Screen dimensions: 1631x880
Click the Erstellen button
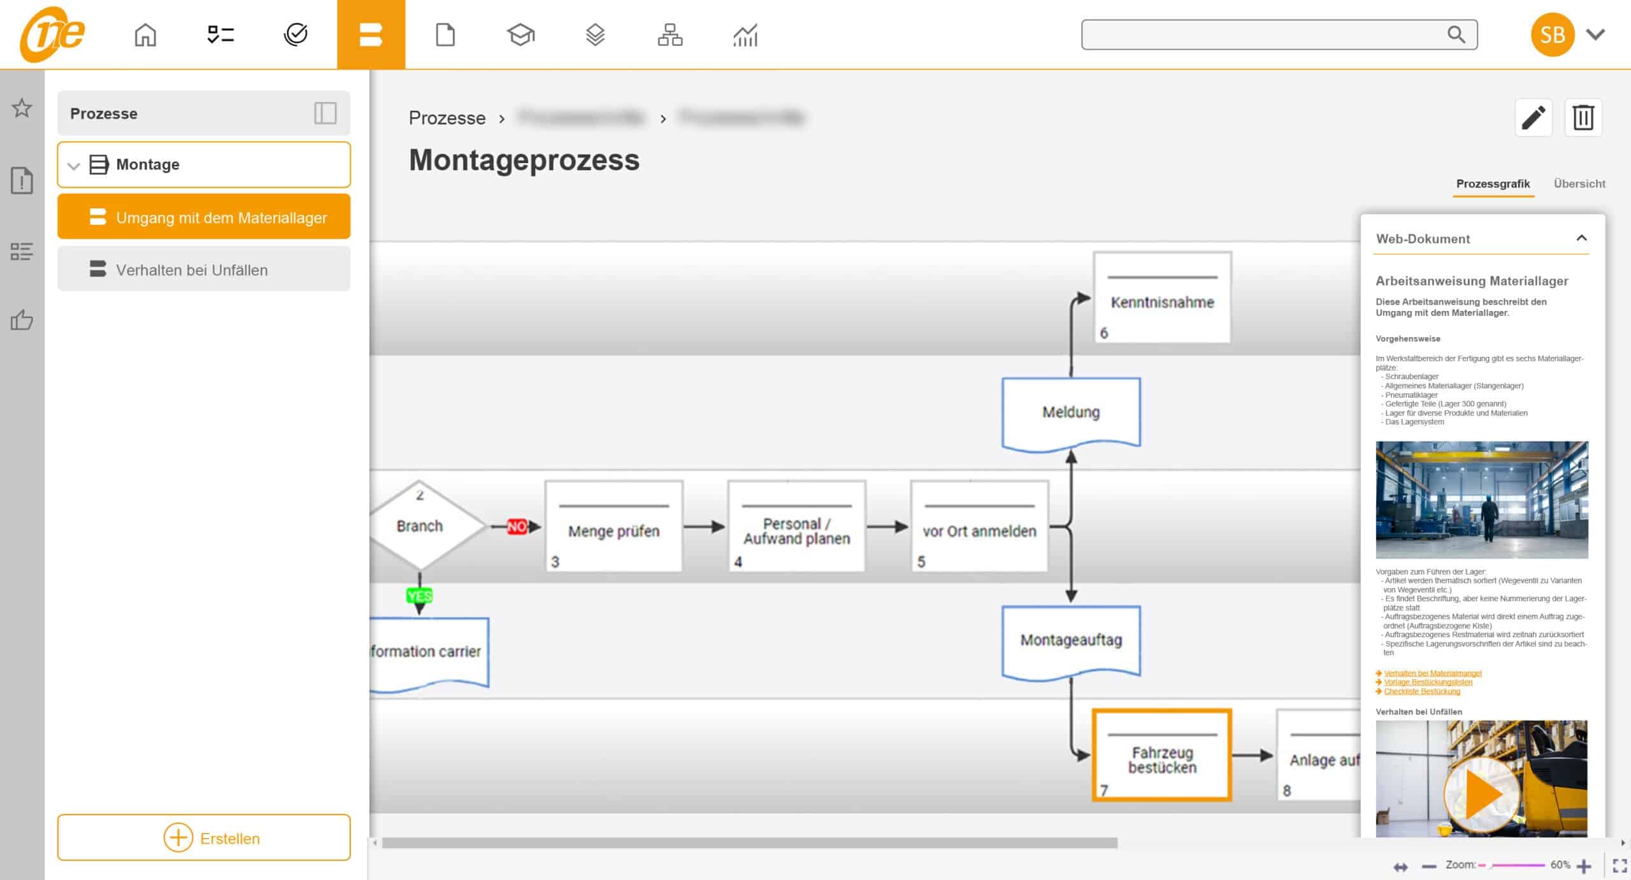pyautogui.click(x=204, y=837)
